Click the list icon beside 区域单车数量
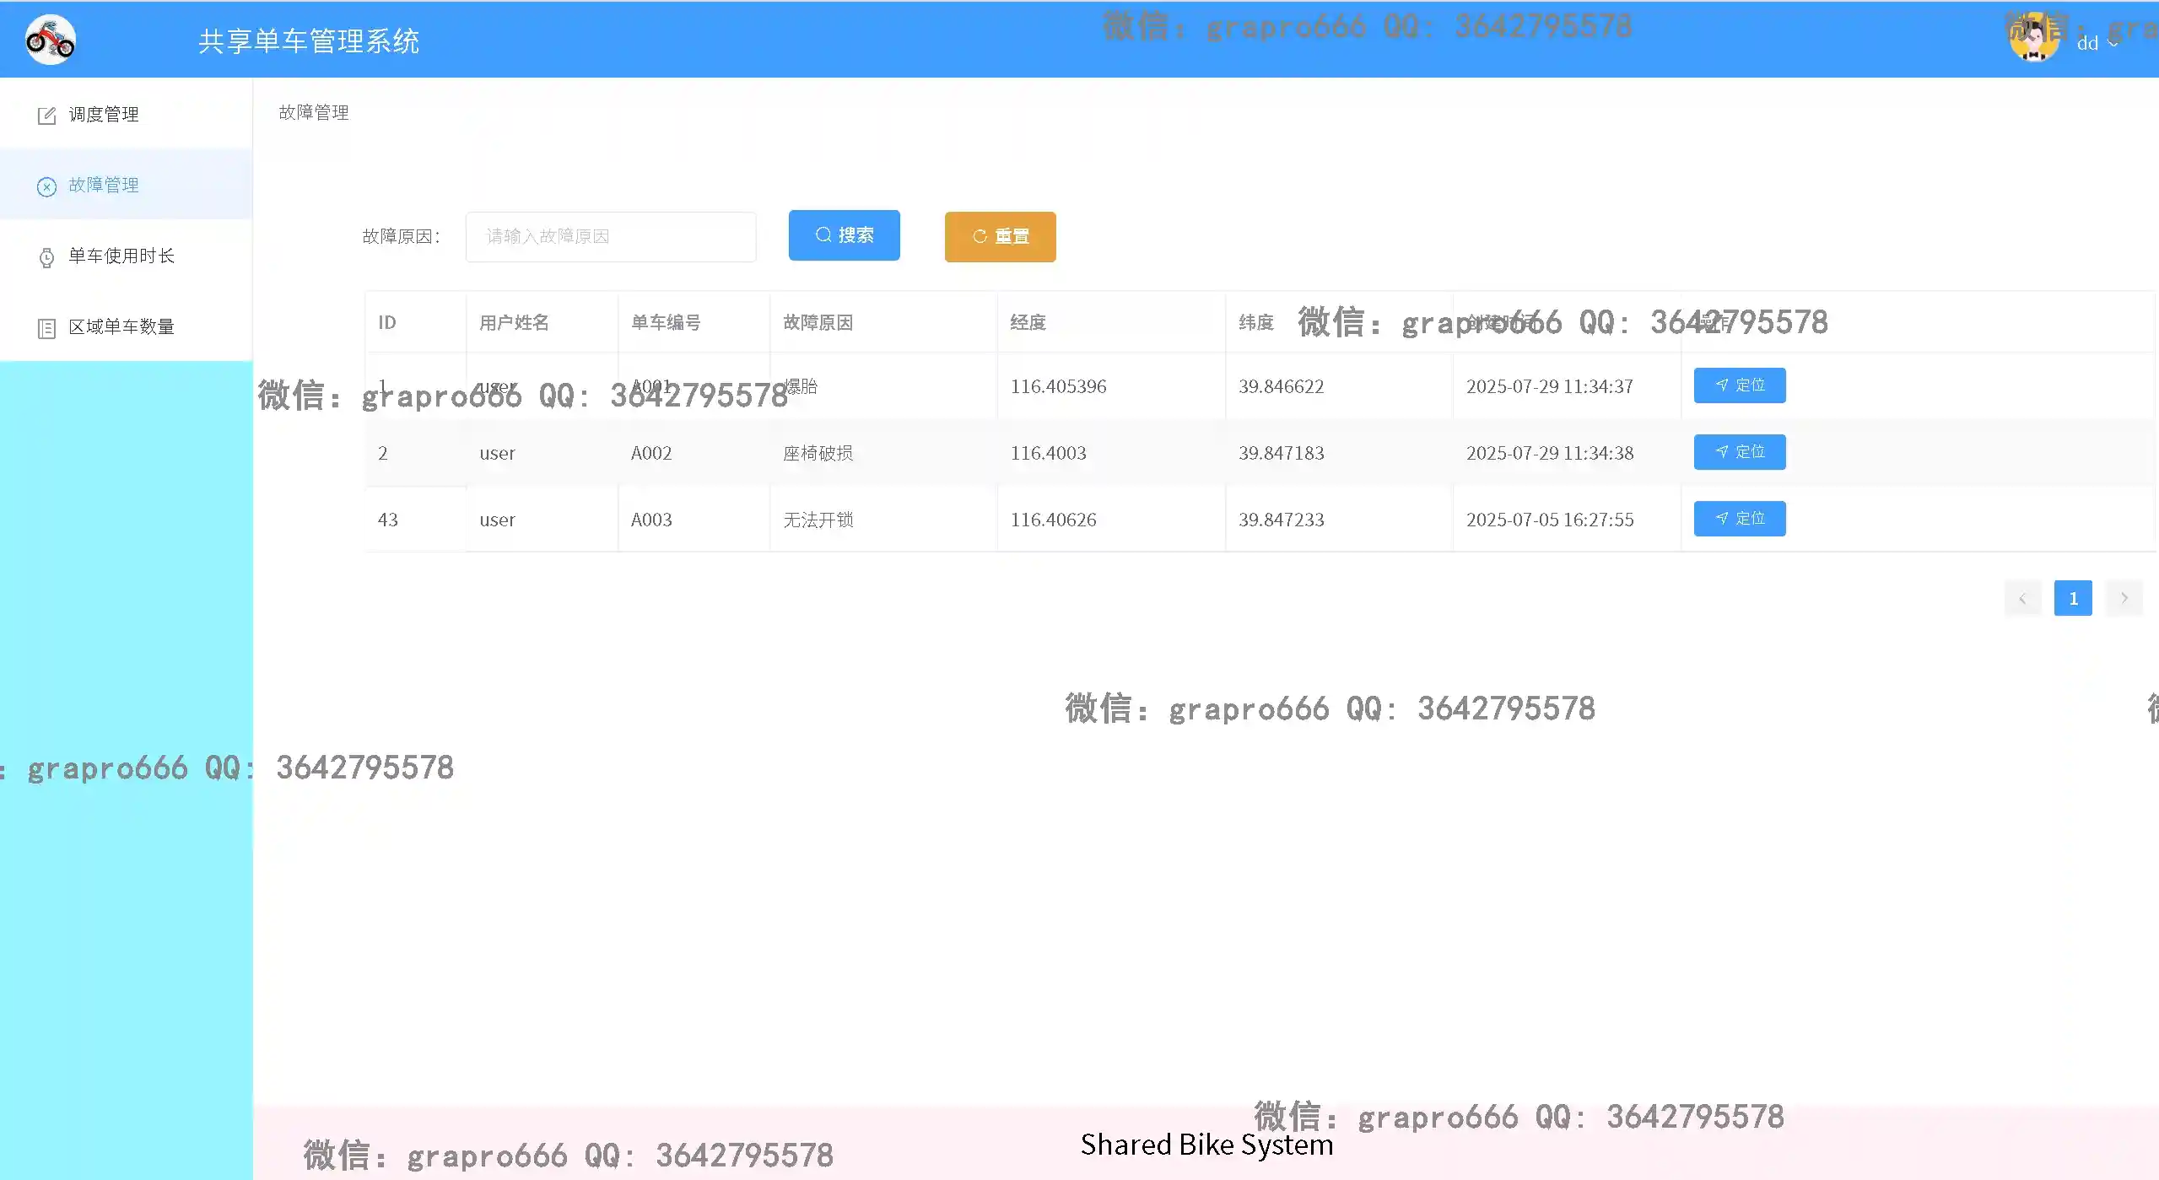 (x=46, y=328)
